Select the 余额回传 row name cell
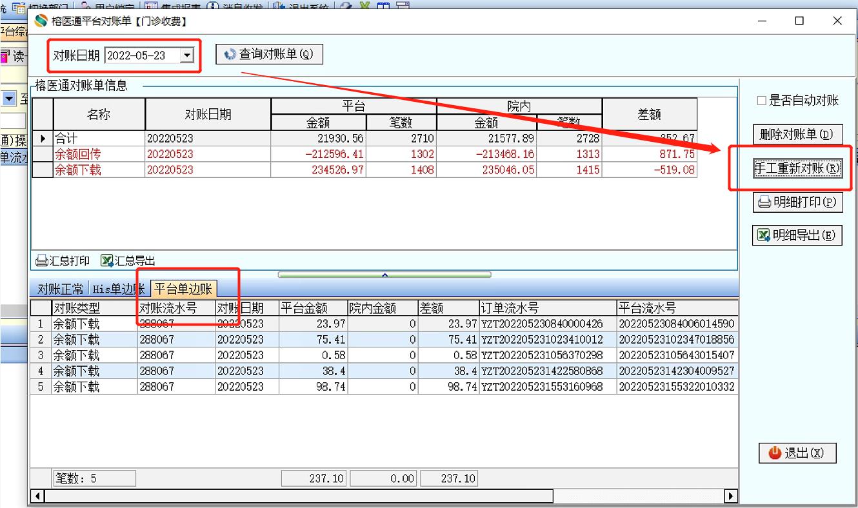The width and height of the screenshot is (858, 508). [99, 154]
